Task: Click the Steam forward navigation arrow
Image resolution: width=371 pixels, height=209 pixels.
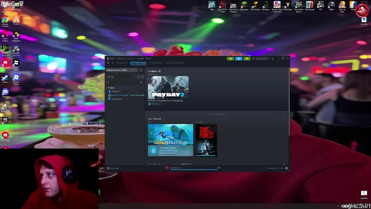Action: [112, 63]
